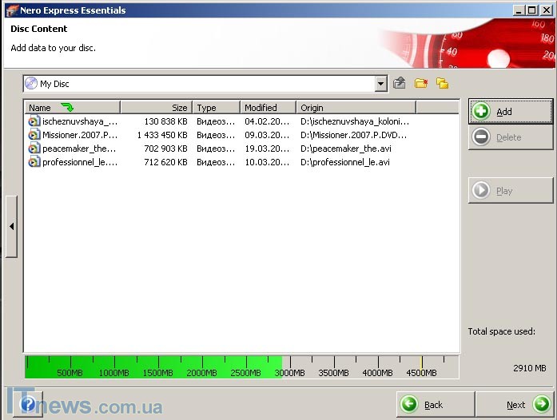Click the peacemaker_the file icon
This screenshot has height=420, width=557.
34,149
